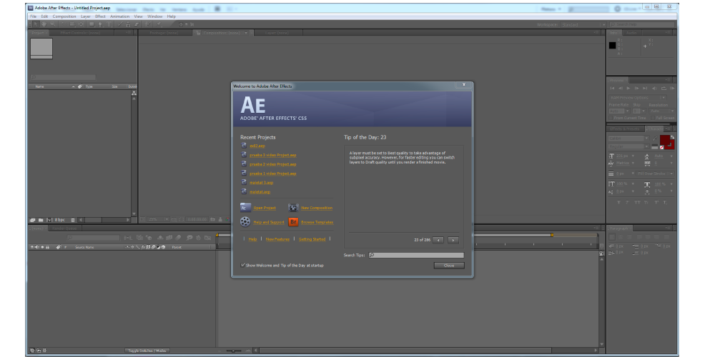
Task: Click the file icon beside prueba 3 video Project.aep
Action: pos(244,155)
